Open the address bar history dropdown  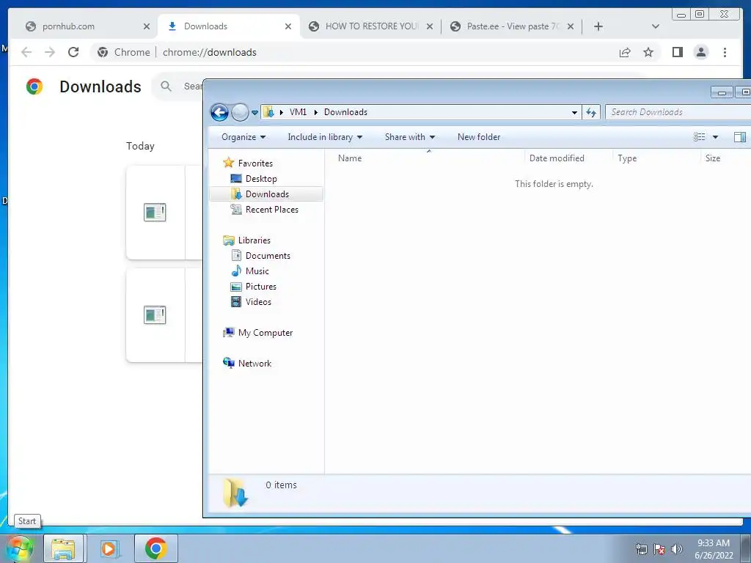tap(574, 112)
